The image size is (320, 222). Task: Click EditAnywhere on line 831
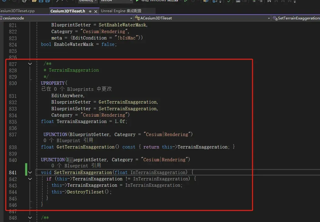pos(68,96)
